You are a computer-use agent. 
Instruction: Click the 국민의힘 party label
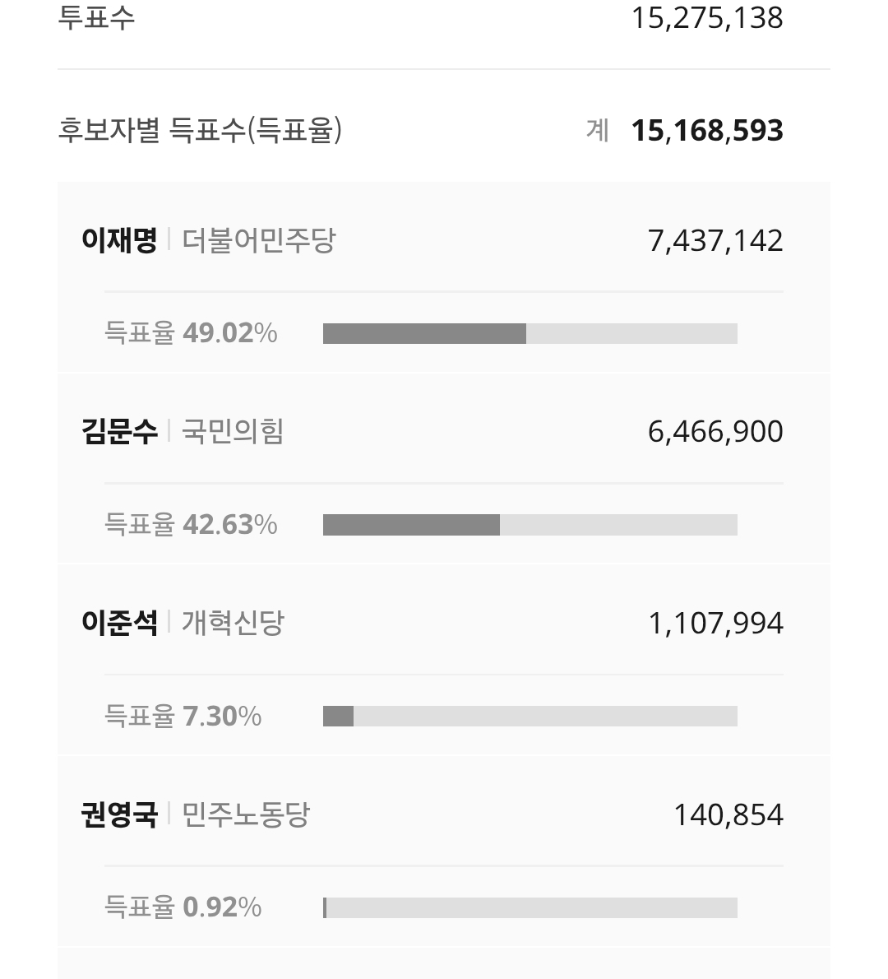(232, 432)
